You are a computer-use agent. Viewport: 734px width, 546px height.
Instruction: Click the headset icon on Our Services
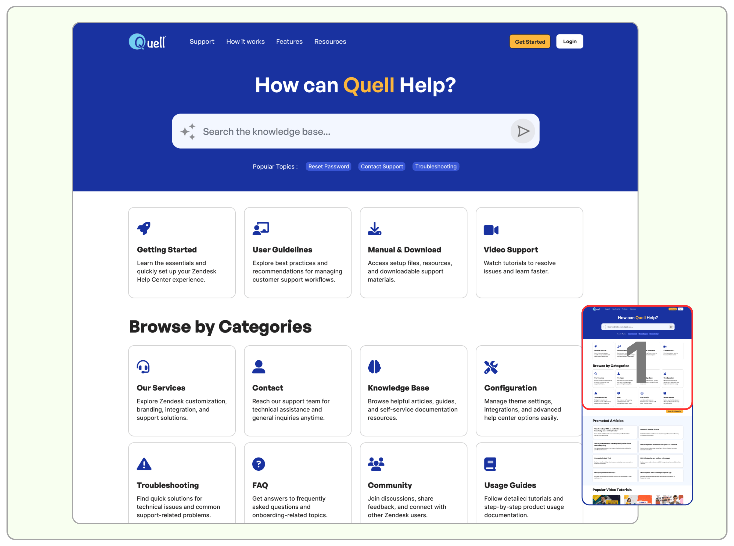click(x=143, y=367)
